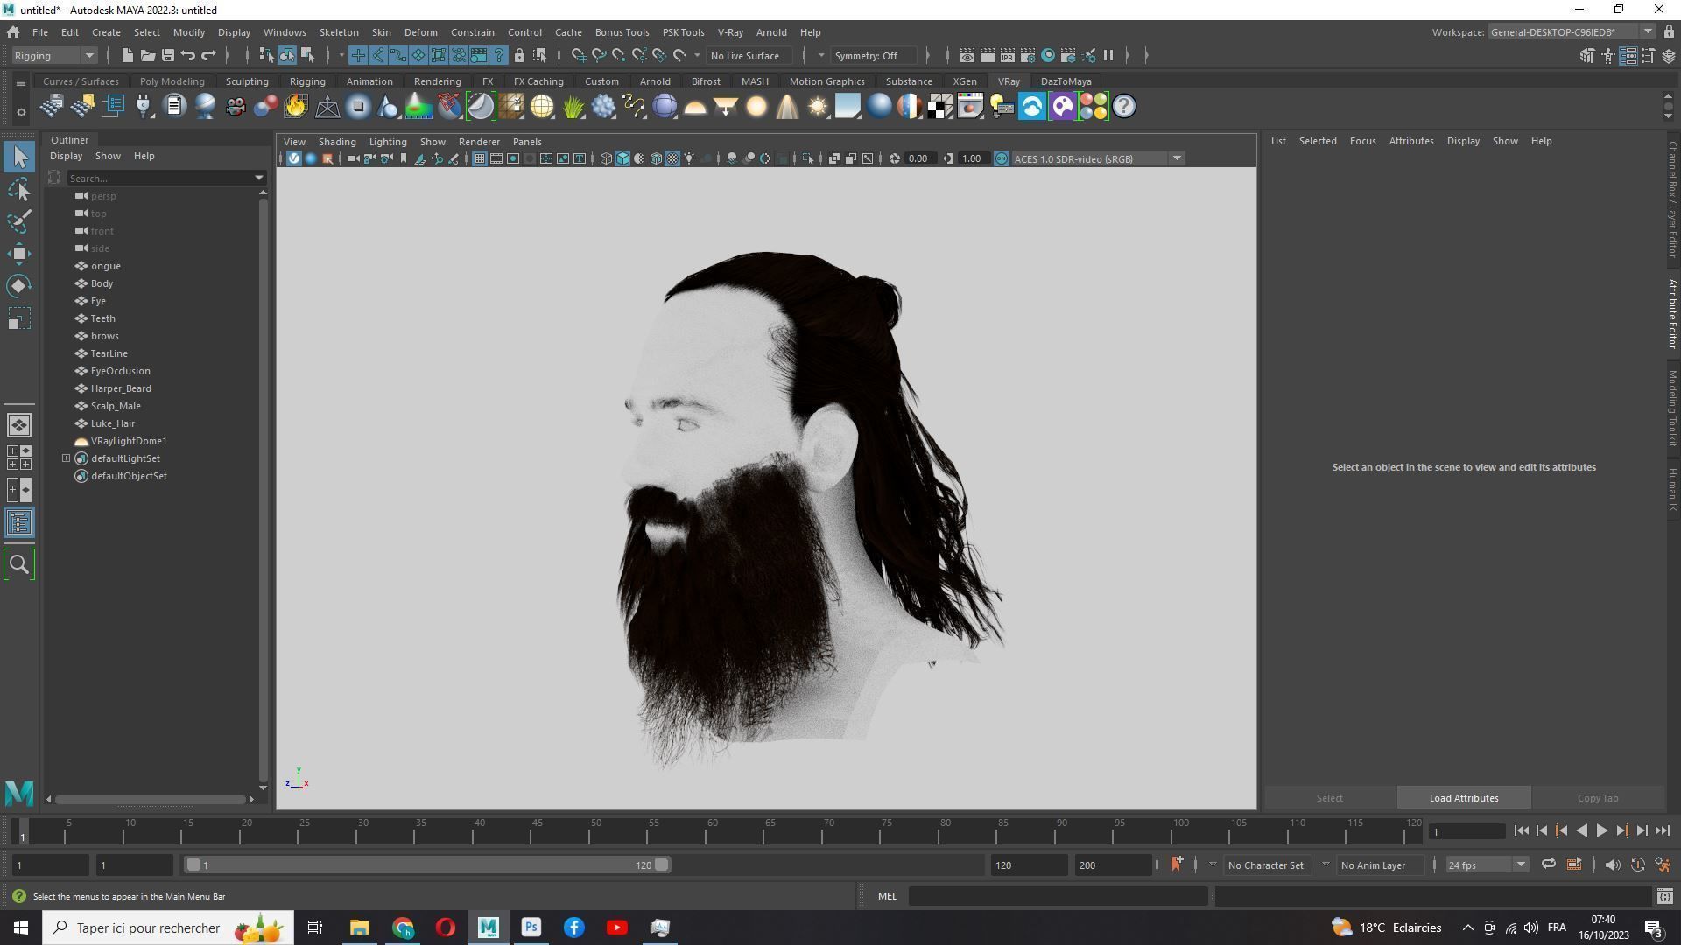
Task: Select Harper_Beard in the Outliner
Action: 121,388
